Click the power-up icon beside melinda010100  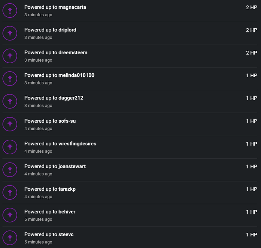click(10, 79)
